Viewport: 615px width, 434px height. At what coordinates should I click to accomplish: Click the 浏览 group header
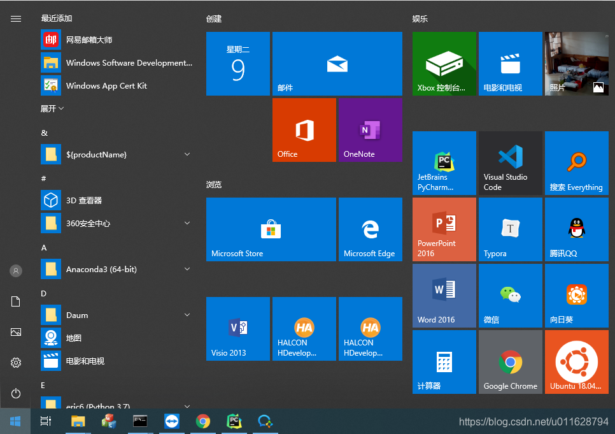click(214, 185)
